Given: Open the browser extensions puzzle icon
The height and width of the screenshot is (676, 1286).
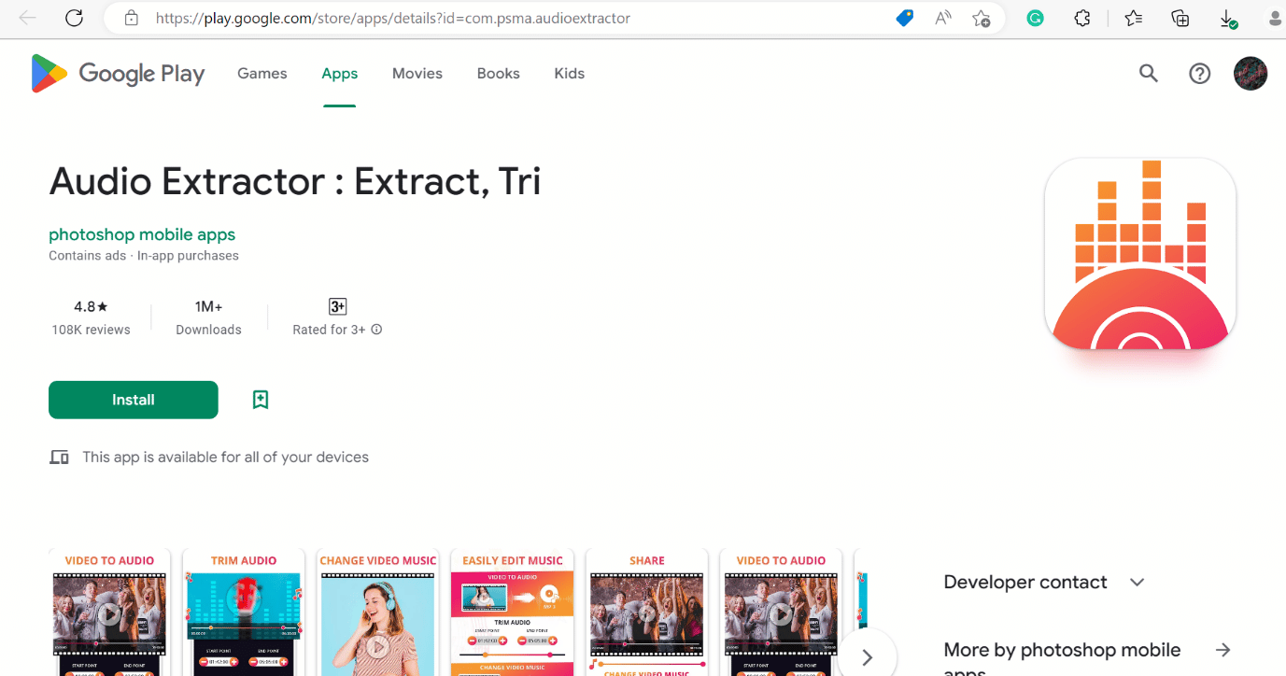Looking at the screenshot, I should coord(1082,18).
